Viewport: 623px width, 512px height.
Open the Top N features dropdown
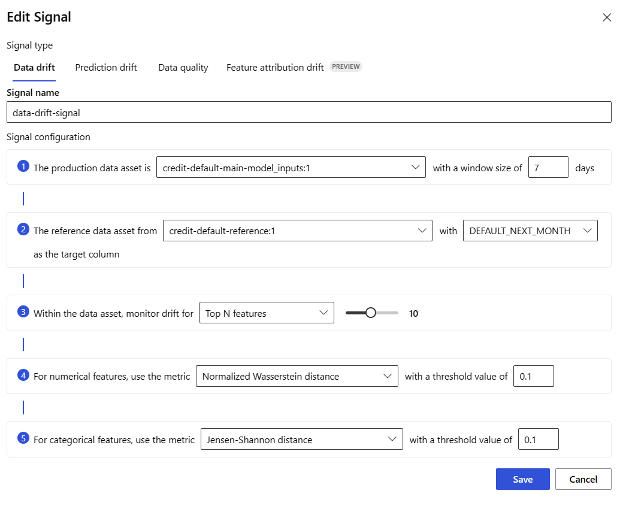267,313
